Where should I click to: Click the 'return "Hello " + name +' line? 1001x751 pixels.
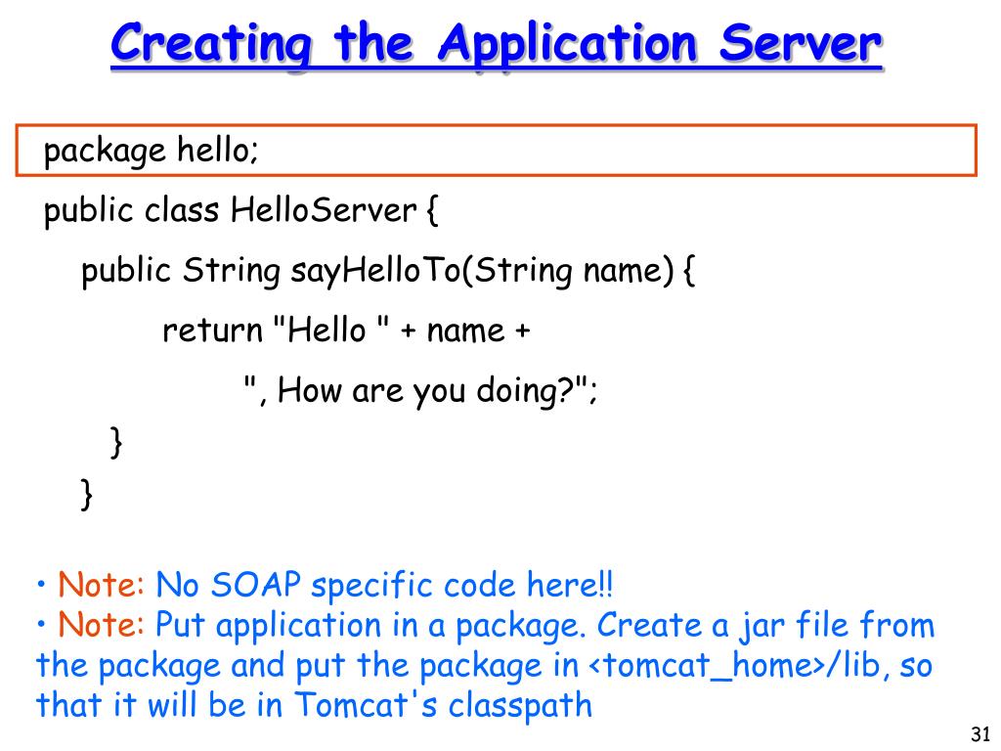[x=346, y=331]
